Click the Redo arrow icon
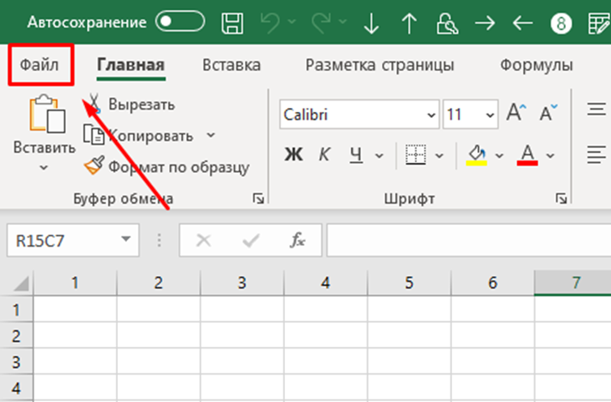This screenshot has height=402, width=611. (x=321, y=23)
